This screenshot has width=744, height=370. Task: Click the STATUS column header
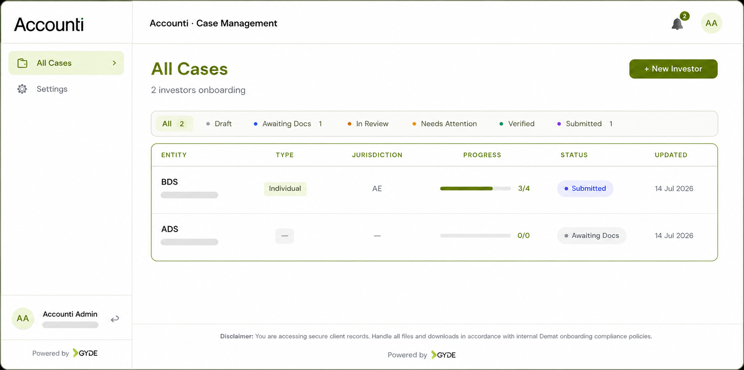point(574,155)
